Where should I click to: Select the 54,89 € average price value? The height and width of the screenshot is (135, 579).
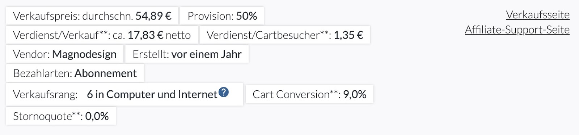tap(153, 16)
